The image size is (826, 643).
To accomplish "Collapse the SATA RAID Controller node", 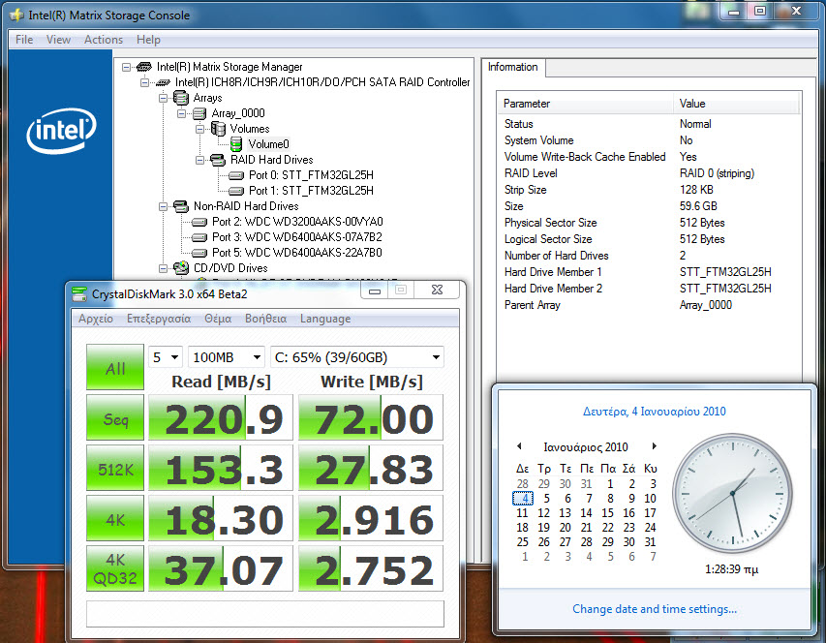I will coord(144,82).
